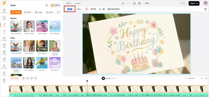Open the Text to Speech tool
The width and height of the screenshot is (209, 97).
pos(55,27)
